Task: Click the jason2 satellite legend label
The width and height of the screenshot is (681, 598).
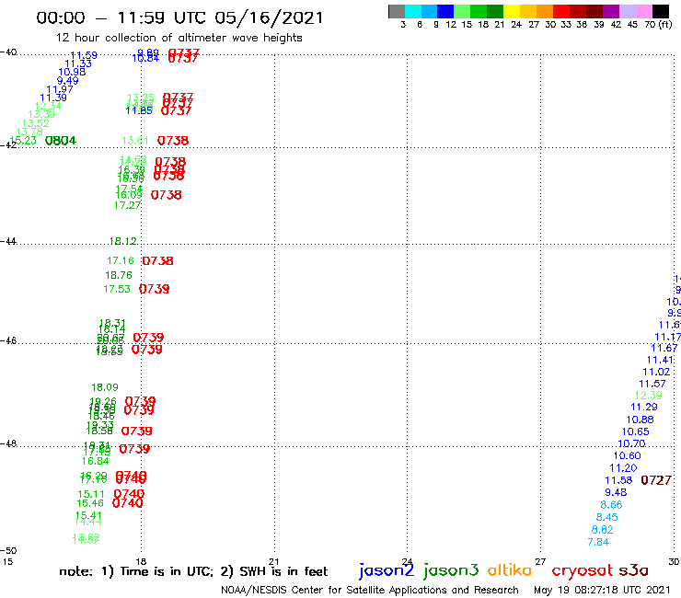Action: [x=387, y=570]
